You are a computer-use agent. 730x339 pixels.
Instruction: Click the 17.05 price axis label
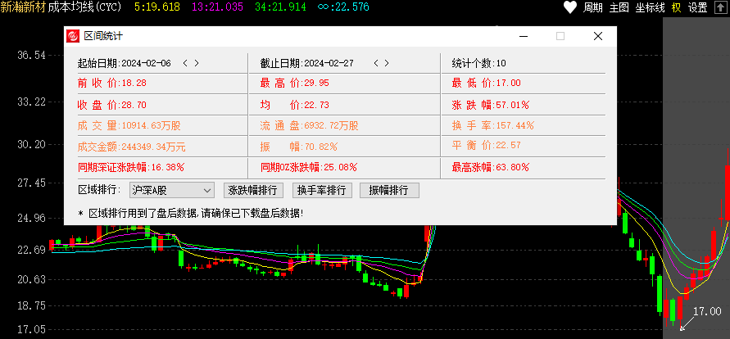(31, 330)
